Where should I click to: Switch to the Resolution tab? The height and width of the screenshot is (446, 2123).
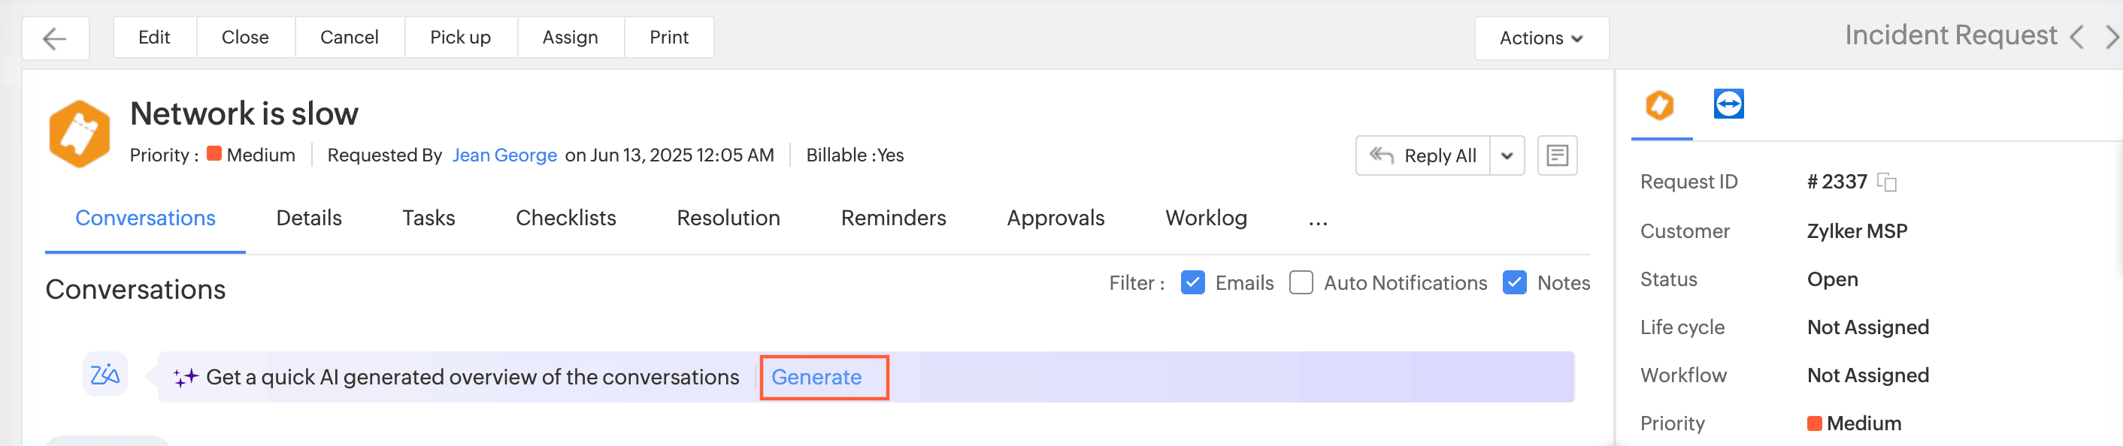pos(728,218)
